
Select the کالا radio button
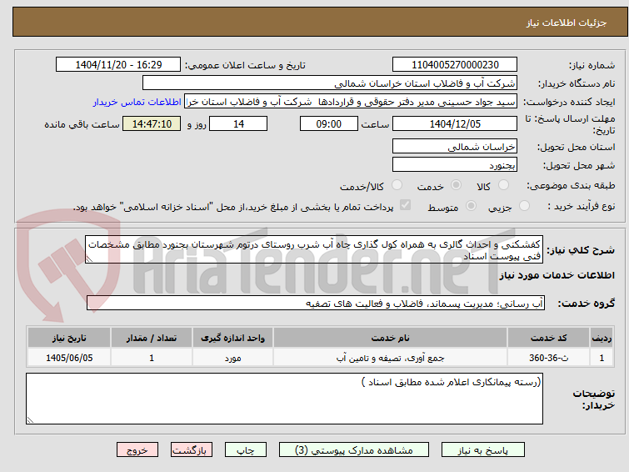503,185
